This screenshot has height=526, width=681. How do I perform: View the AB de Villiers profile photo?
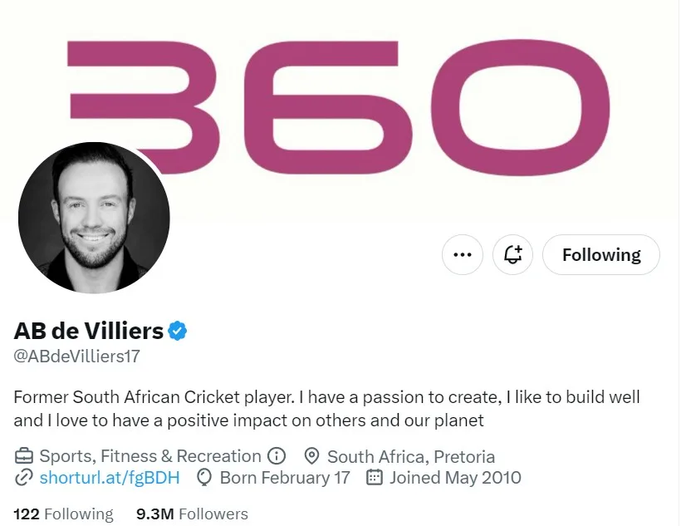click(x=94, y=218)
